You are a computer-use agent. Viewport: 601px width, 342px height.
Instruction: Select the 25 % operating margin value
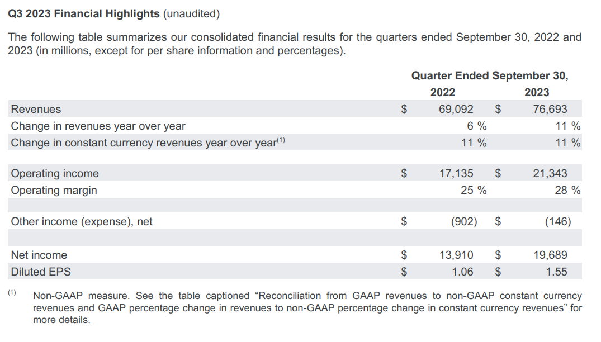coord(473,190)
